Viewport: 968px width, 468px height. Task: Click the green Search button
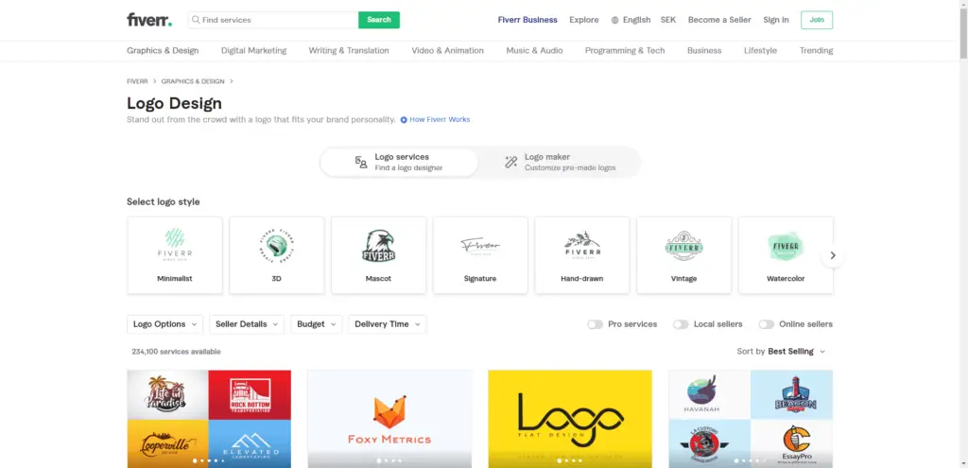coord(379,20)
